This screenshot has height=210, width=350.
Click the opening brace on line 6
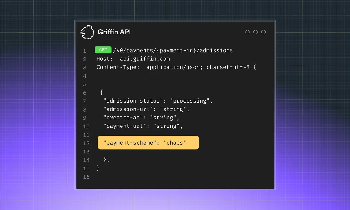[x=101, y=92]
